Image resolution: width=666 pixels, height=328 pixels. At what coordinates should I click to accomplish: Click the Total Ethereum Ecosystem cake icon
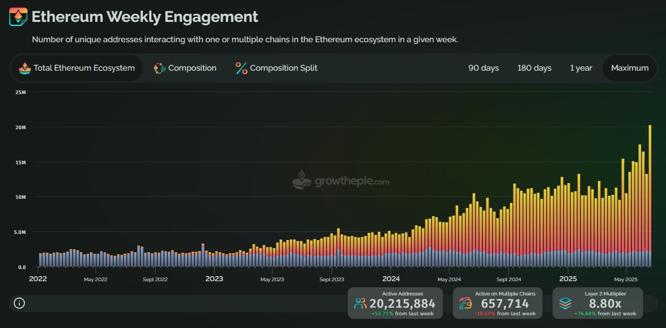24,68
